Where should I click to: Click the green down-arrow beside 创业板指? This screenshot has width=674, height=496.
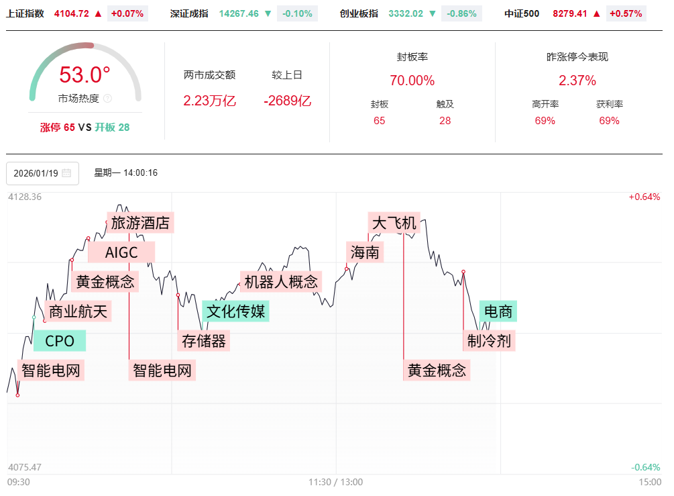coord(433,13)
